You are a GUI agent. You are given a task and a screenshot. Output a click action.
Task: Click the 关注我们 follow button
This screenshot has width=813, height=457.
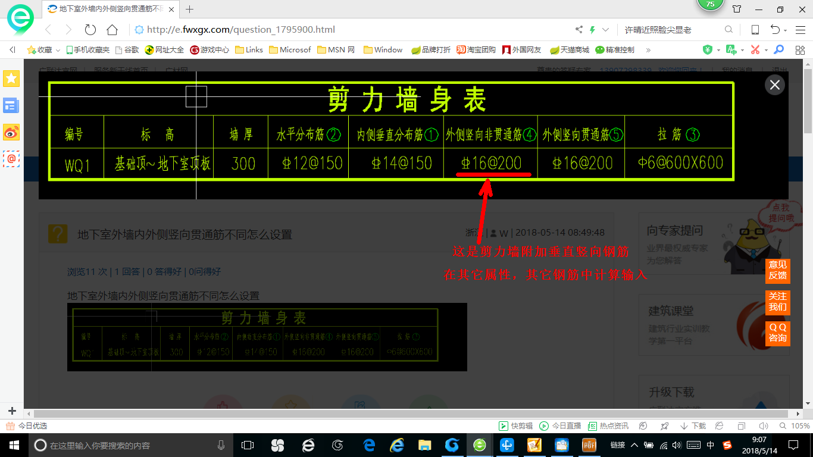[777, 302]
